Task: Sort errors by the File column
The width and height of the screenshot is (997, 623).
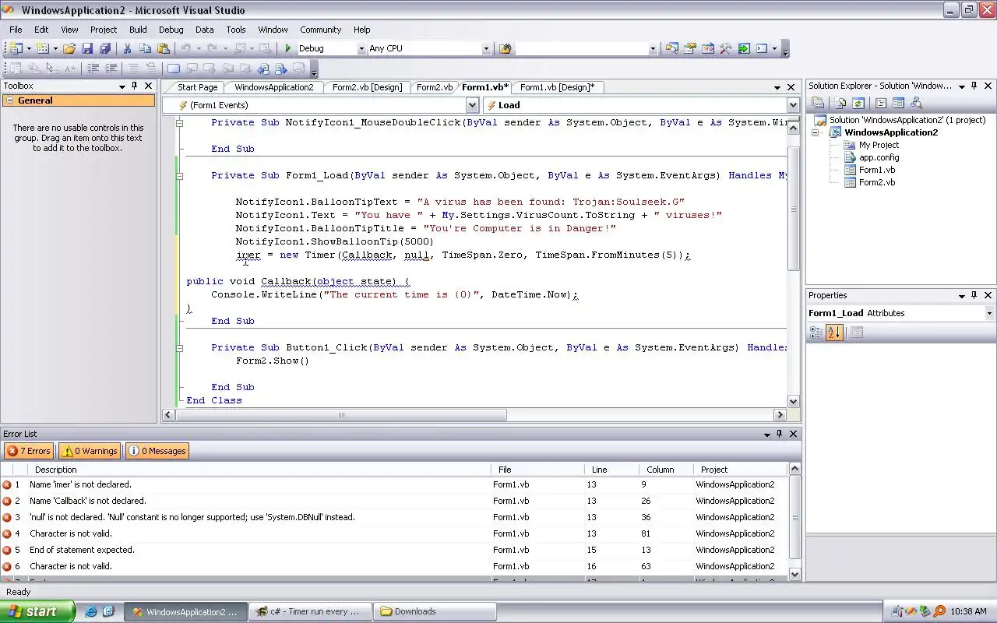Action: coord(537,470)
